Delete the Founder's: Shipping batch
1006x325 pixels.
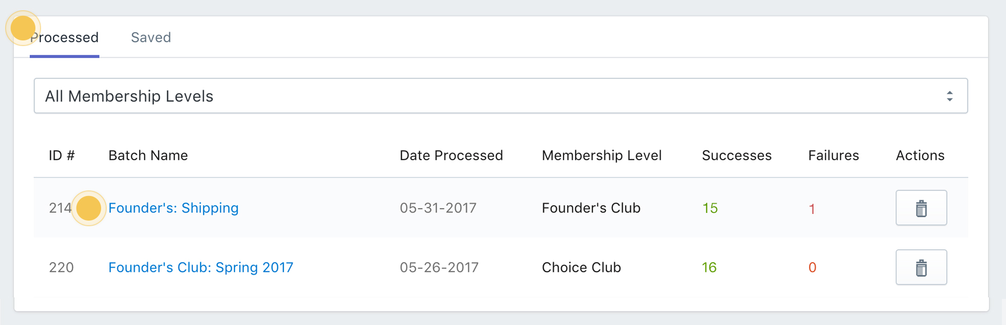click(921, 208)
